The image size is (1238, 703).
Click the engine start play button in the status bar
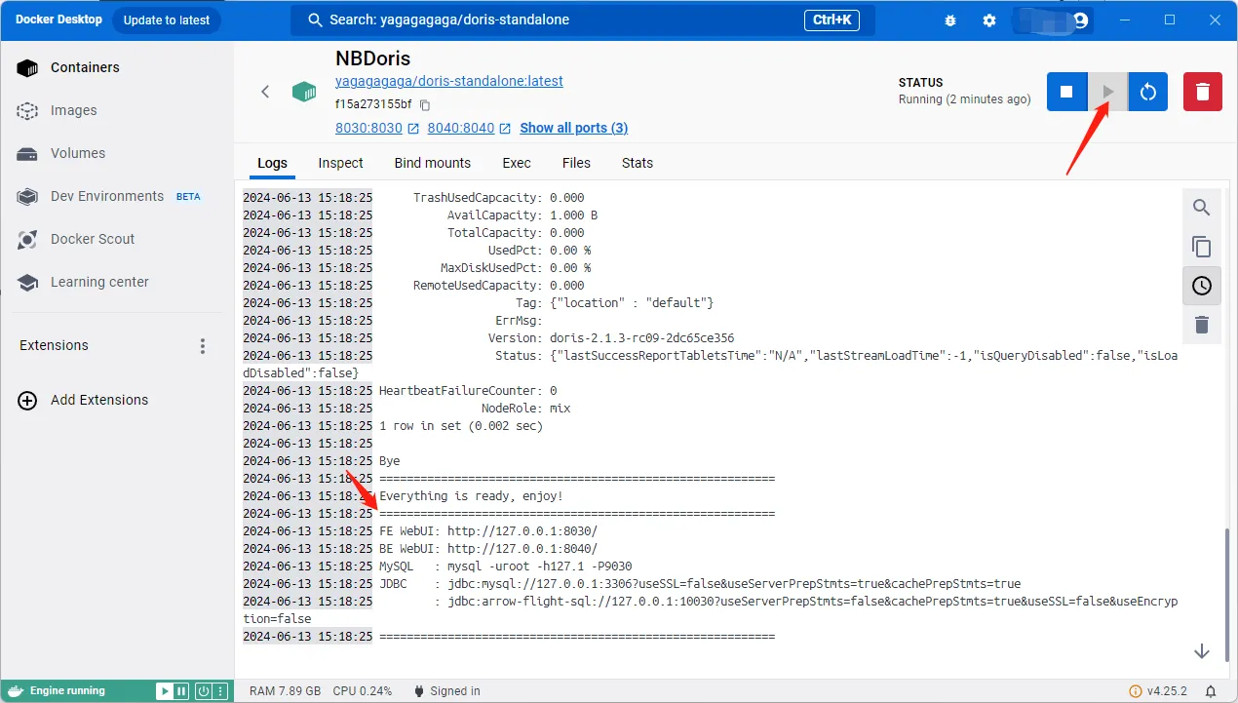[x=165, y=691]
